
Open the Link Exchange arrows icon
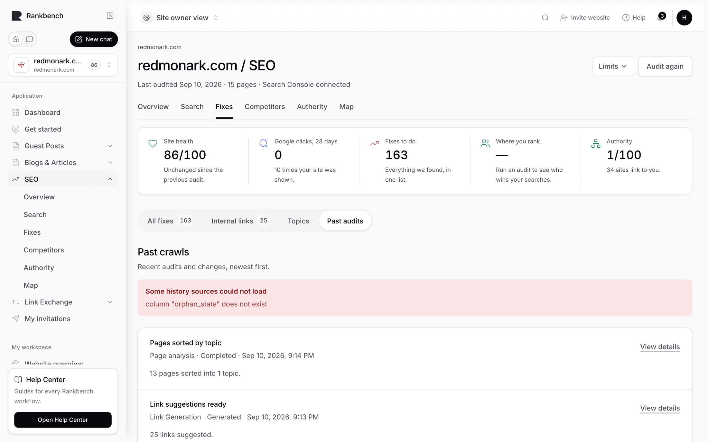coord(16,302)
